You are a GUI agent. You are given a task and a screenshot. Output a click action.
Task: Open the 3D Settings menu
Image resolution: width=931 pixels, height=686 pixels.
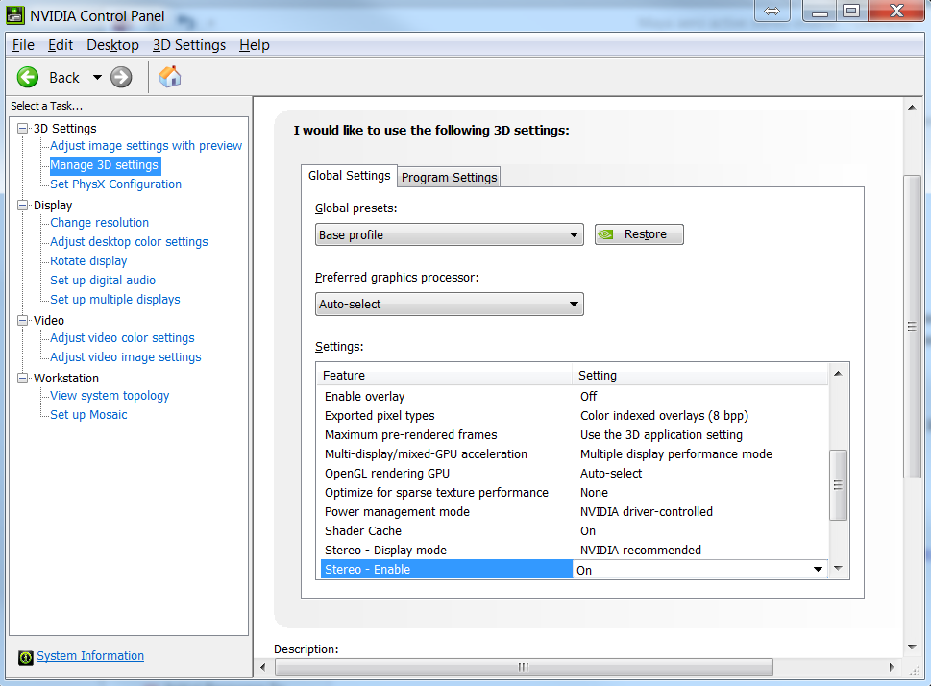[189, 45]
